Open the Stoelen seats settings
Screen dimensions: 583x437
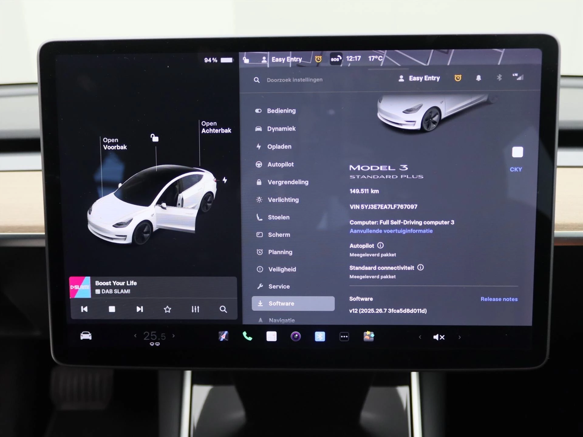[x=278, y=217]
